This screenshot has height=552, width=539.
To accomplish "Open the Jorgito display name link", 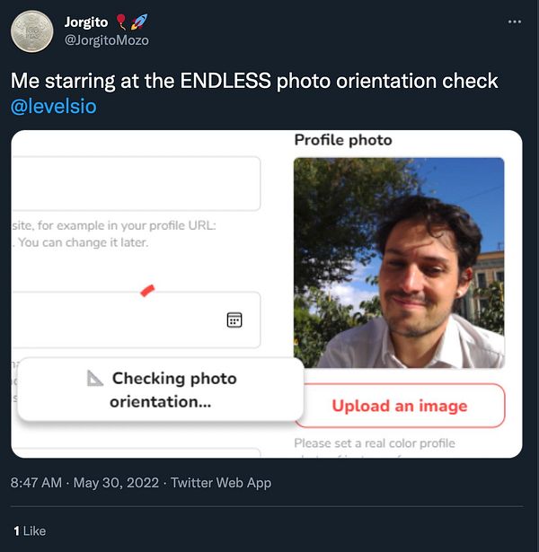I will pos(85,22).
